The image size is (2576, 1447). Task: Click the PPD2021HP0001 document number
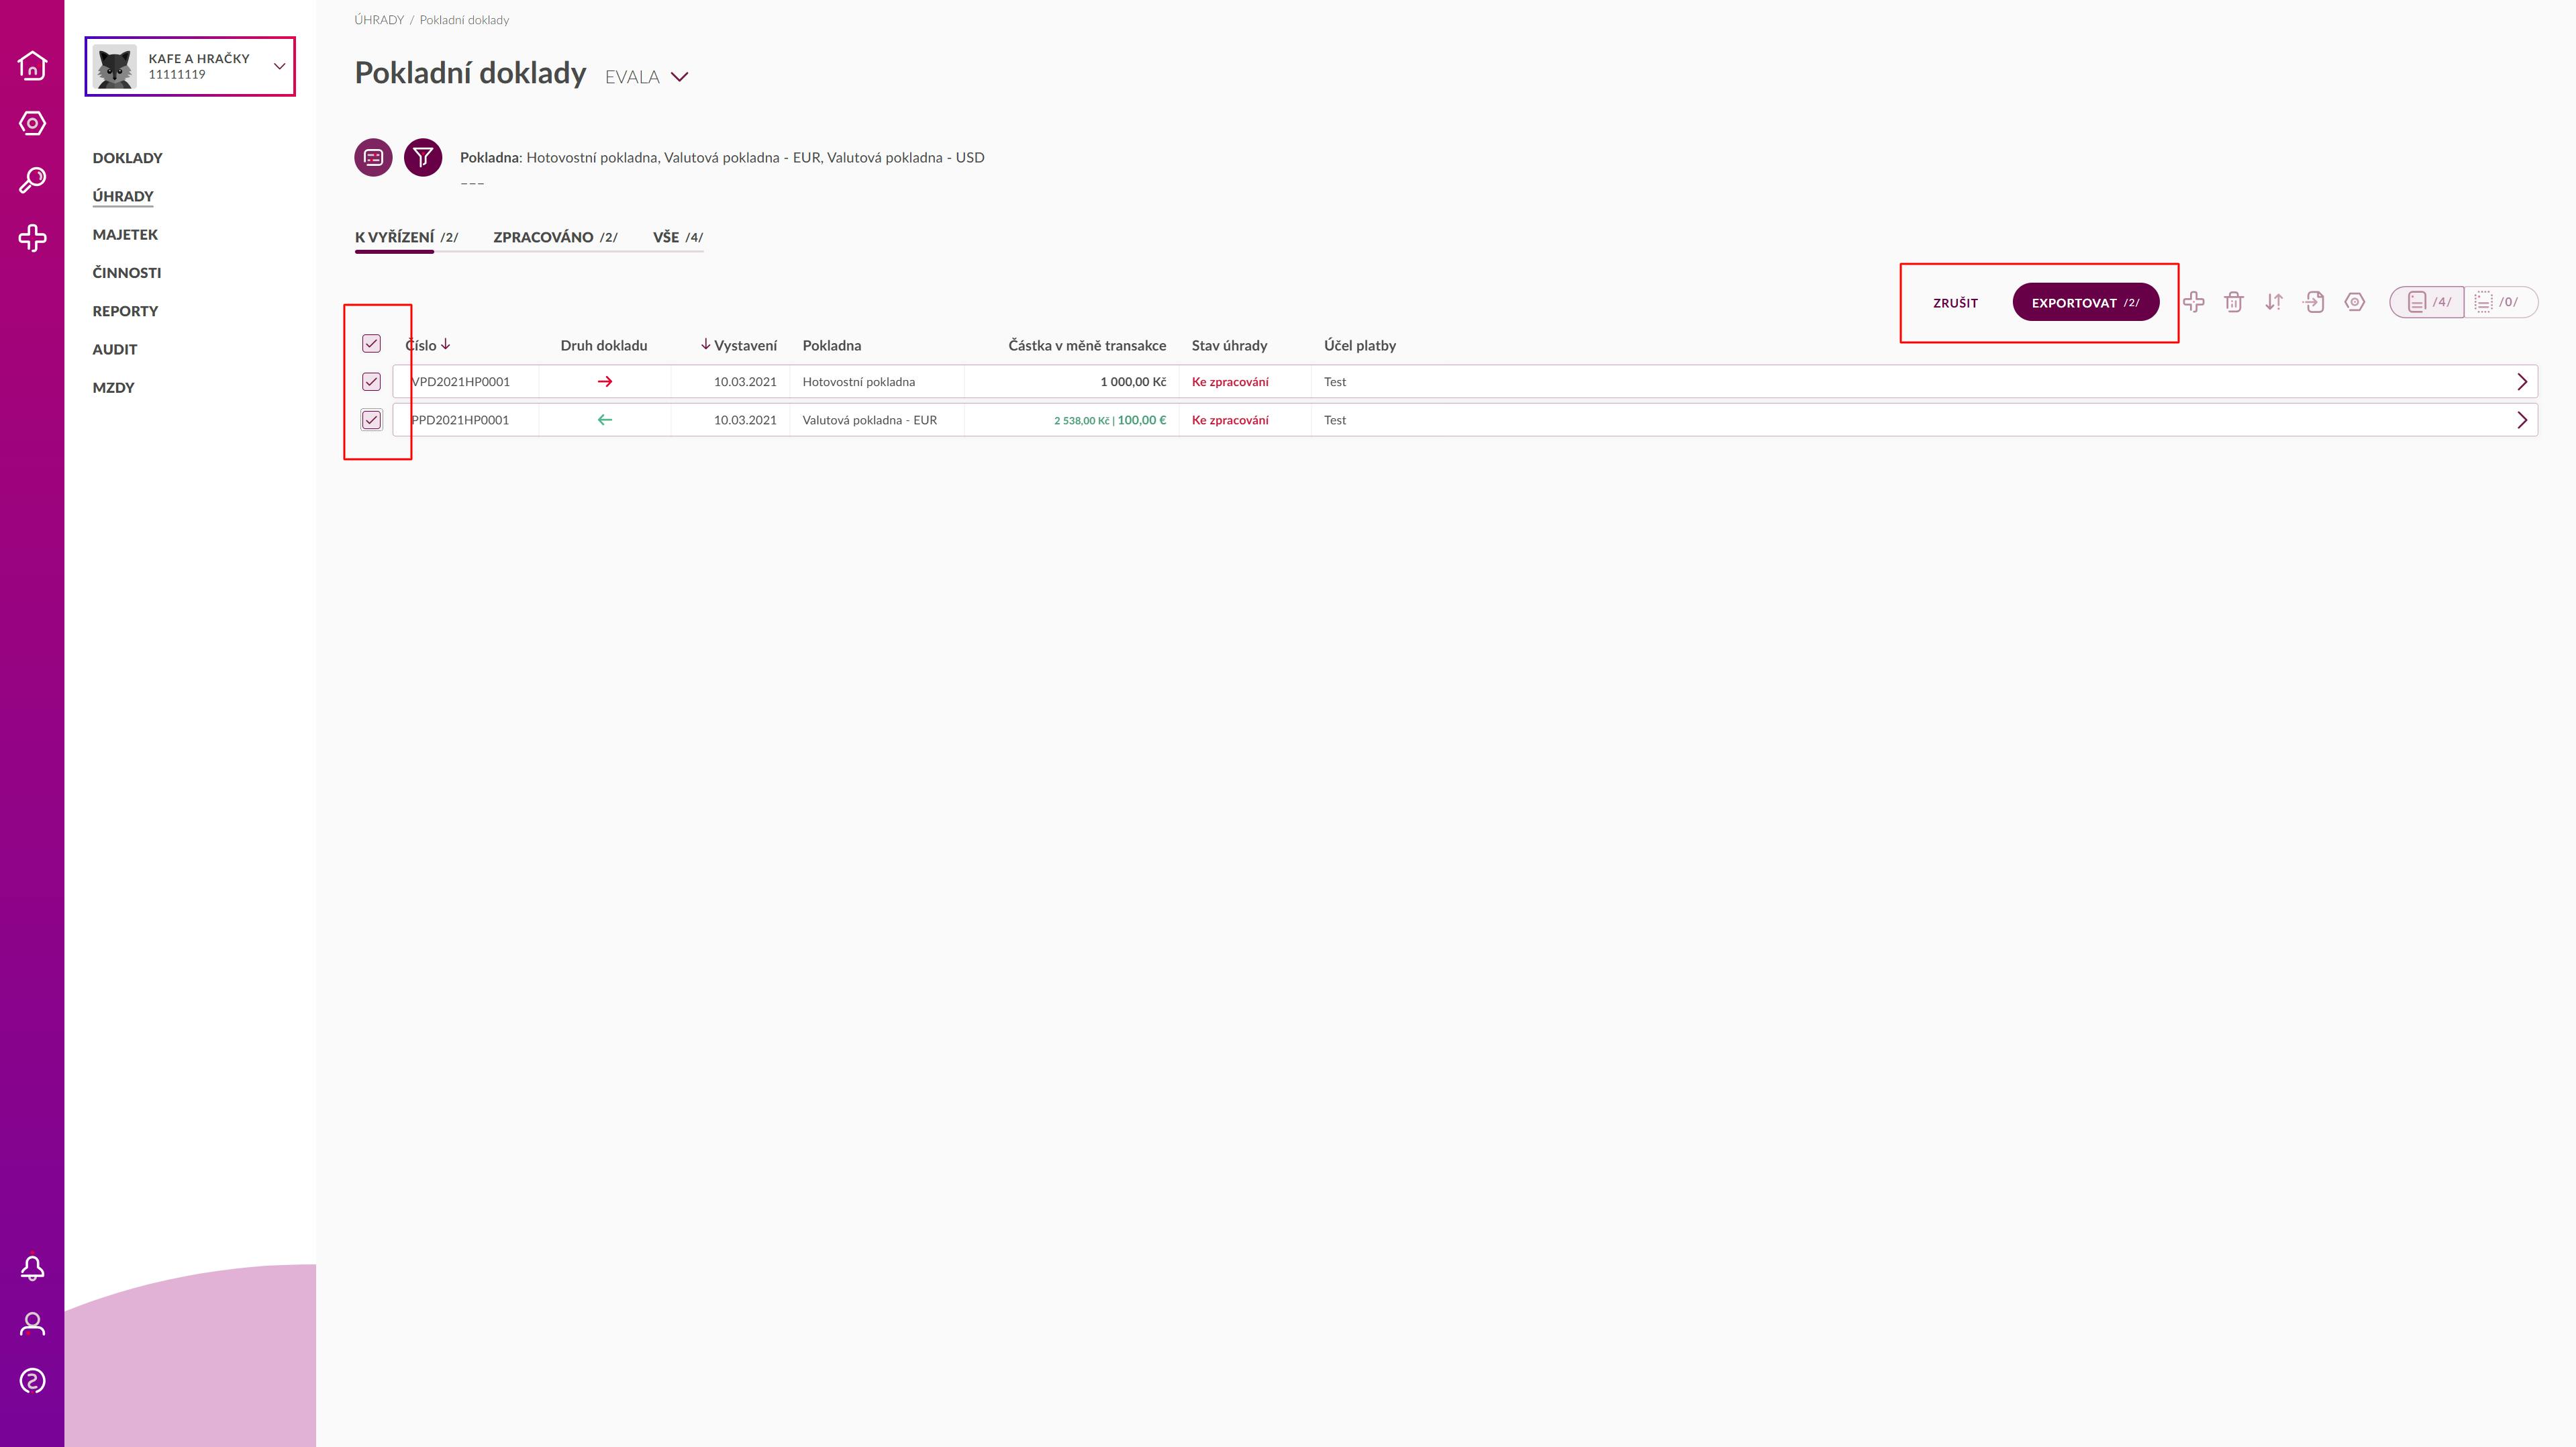[460, 420]
